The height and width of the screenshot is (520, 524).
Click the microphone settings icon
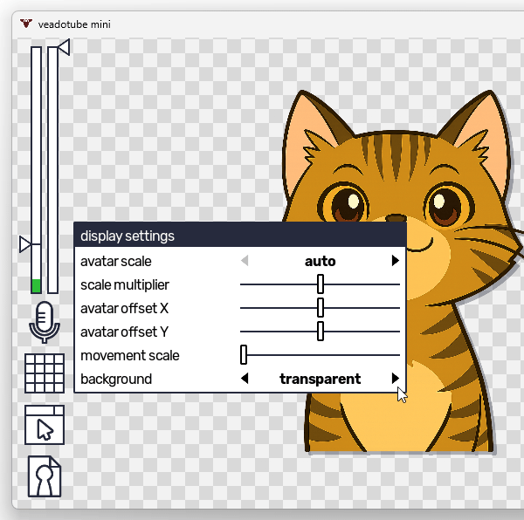click(44, 322)
